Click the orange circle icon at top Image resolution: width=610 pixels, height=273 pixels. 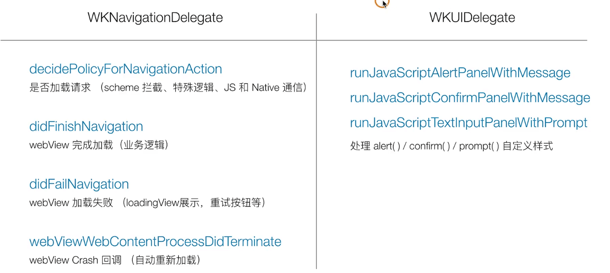(380, 3)
